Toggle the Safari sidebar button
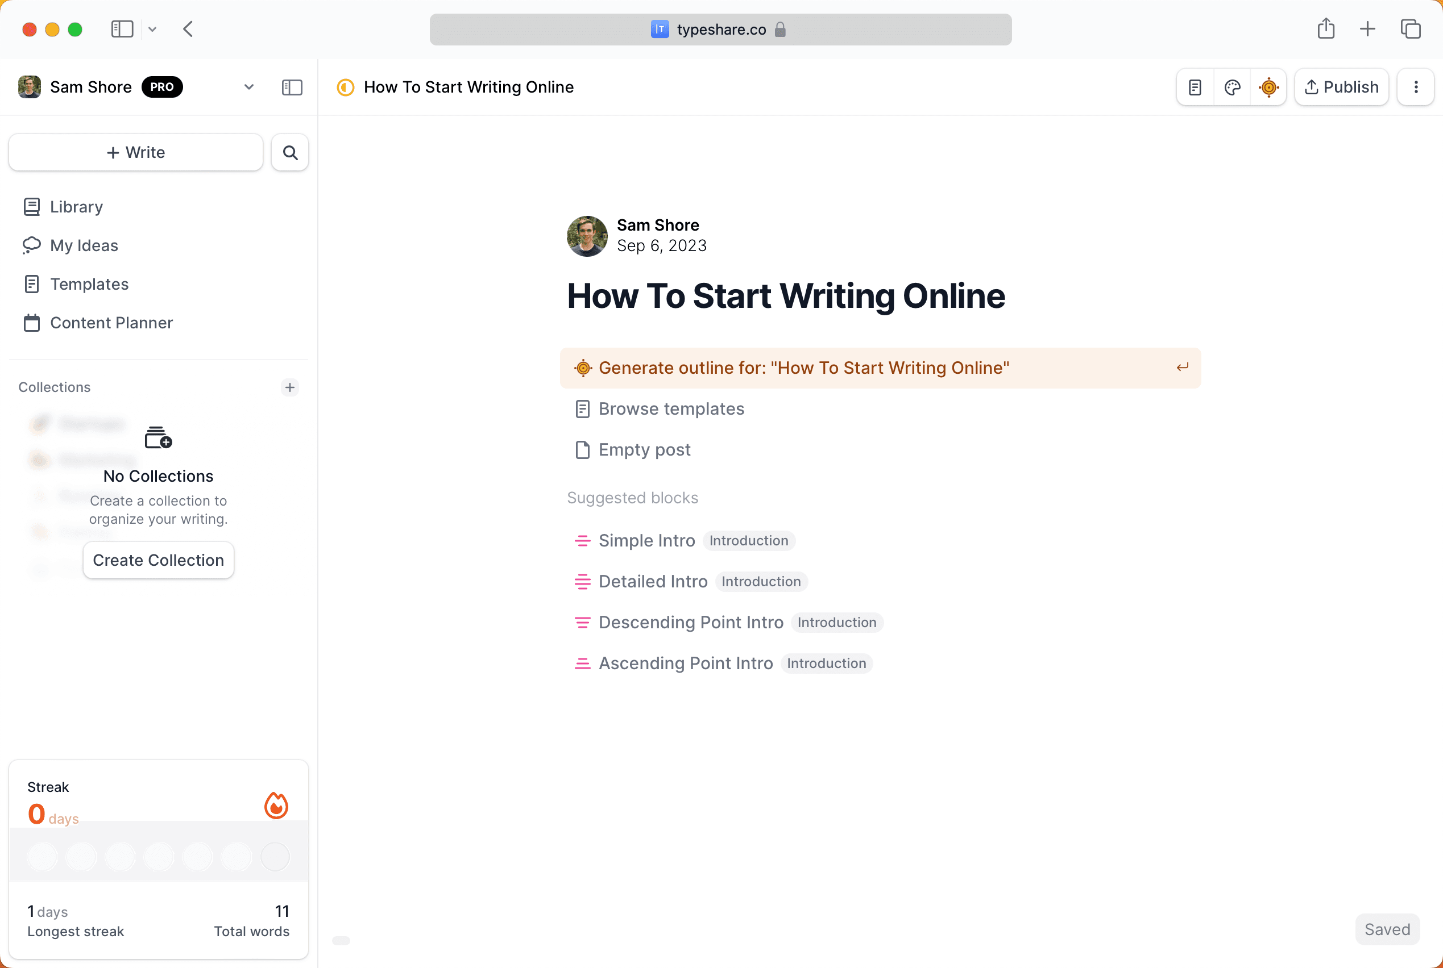 122,29
